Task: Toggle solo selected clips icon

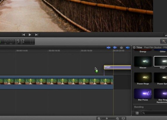Action: tap(122, 48)
